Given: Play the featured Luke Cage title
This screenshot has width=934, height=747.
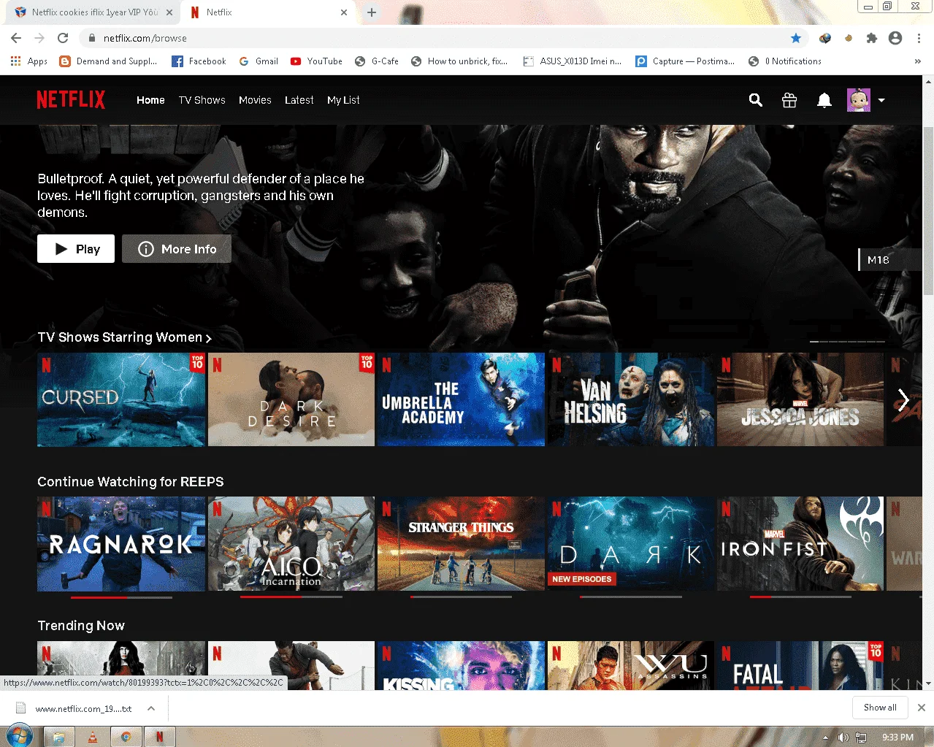Looking at the screenshot, I should [76, 249].
